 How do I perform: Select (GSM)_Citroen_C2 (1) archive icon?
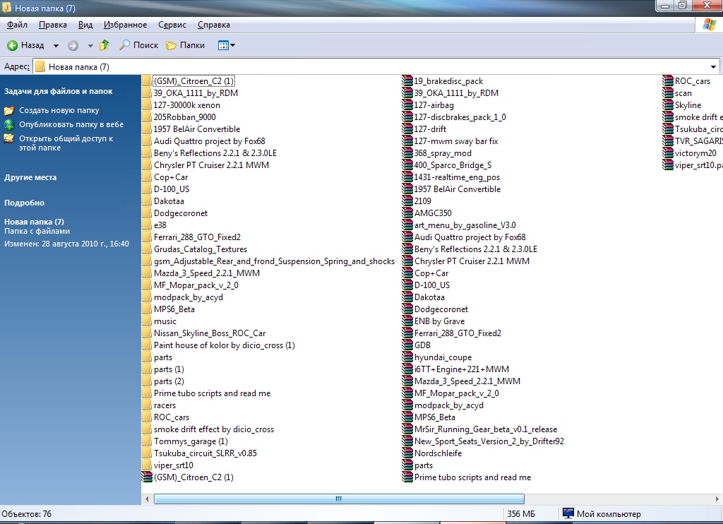[x=147, y=477]
